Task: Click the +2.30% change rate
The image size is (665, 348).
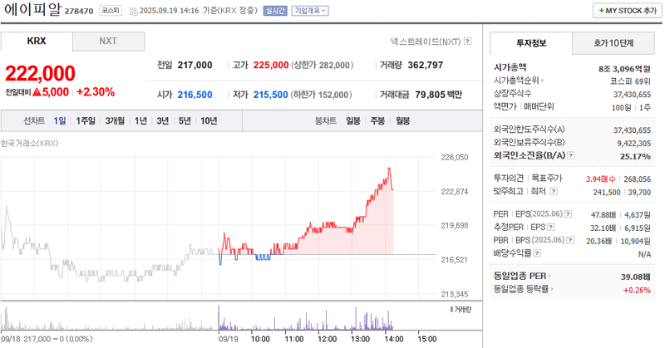Action: click(x=96, y=92)
